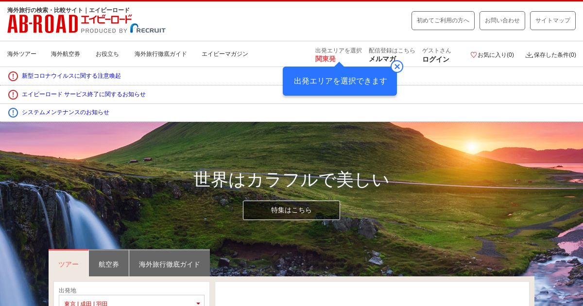The height and width of the screenshot is (306, 583).
Task: Open 新型コロナウイルスに関する注意喚起 notice
Action: click(x=71, y=76)
